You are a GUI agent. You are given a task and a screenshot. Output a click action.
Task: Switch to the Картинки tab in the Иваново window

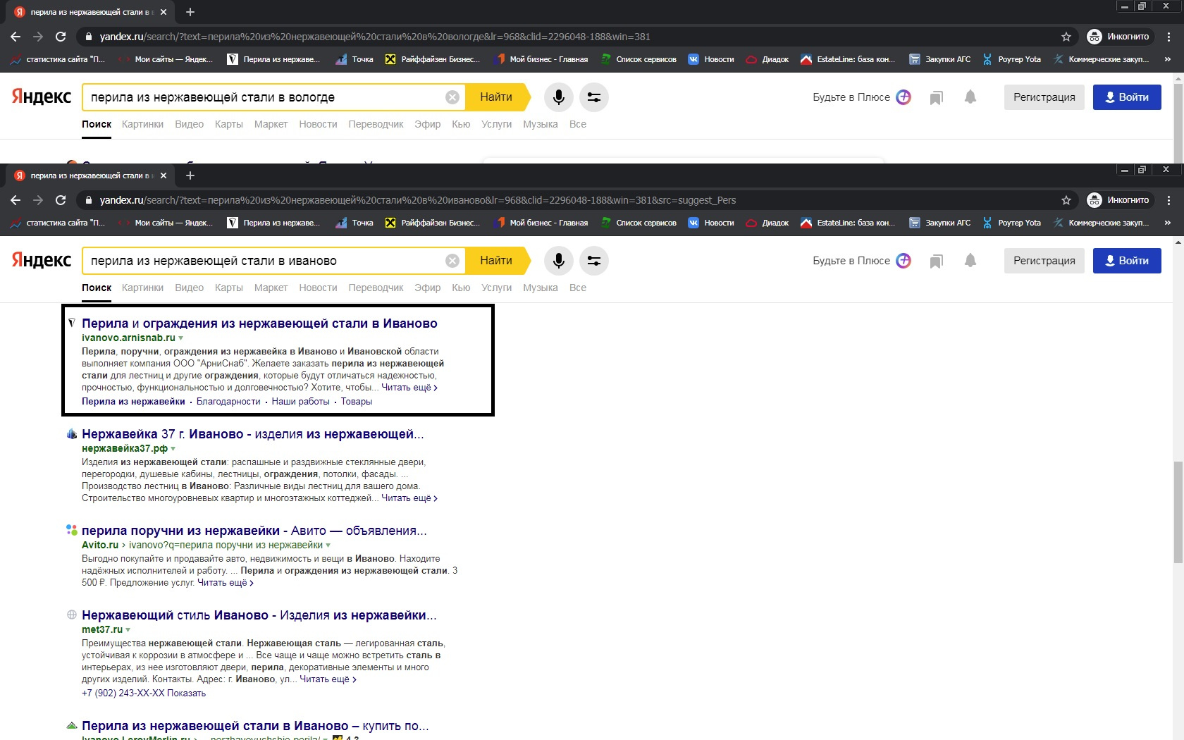pyautogui.click(x=142, y=288)
